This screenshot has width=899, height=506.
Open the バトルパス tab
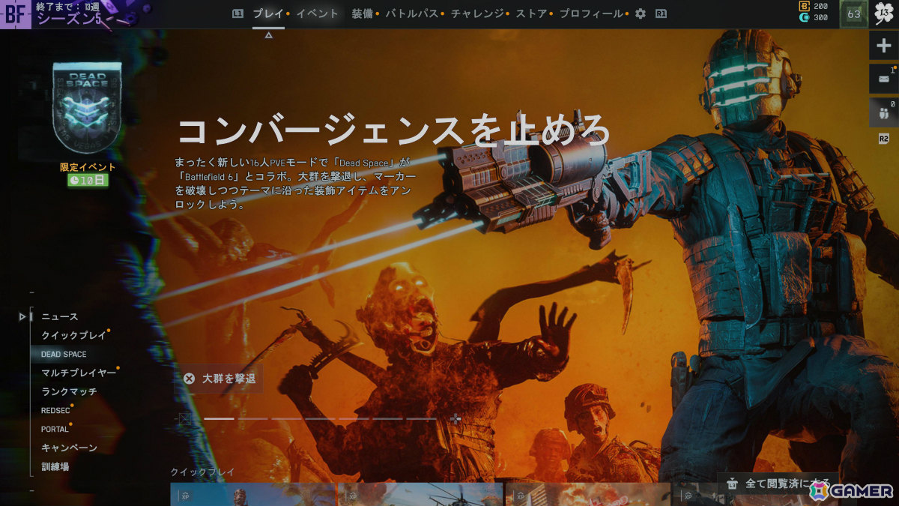(412, 13)
